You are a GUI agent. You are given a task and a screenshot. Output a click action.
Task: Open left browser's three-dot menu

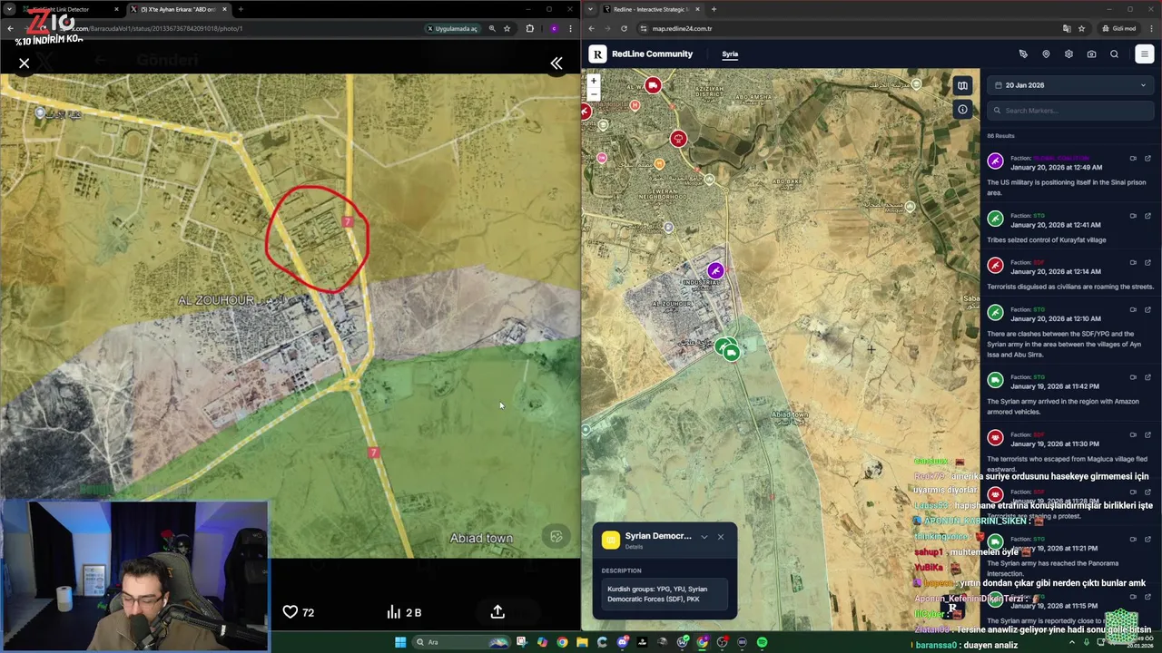(x=572, y=28)
